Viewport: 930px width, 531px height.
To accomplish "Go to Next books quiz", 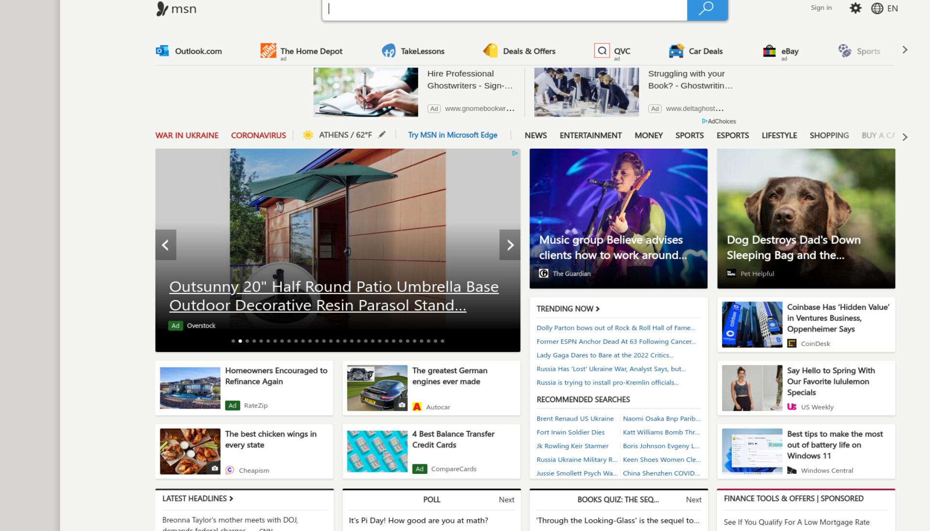I will click(x=694, y=500).
